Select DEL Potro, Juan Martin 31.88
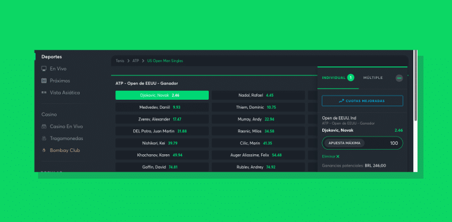The height and width of the screenshot is (222, 452). click(x=162, y=131)
